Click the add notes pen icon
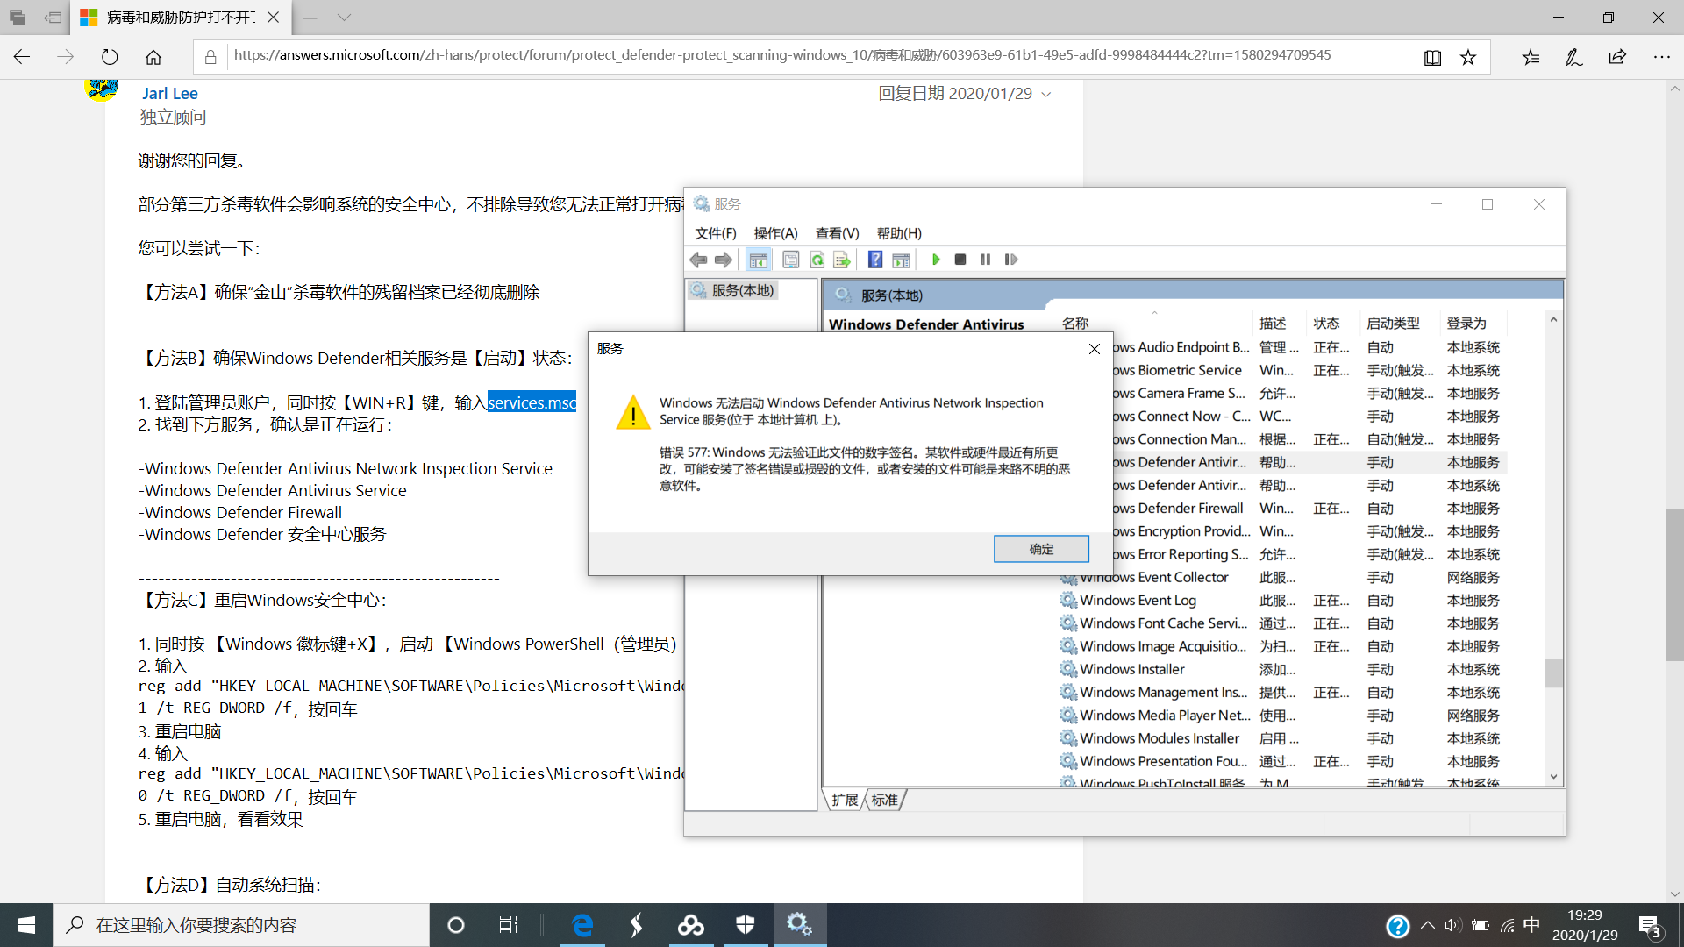This screenshot has width=1684, height=947. 1574,57
